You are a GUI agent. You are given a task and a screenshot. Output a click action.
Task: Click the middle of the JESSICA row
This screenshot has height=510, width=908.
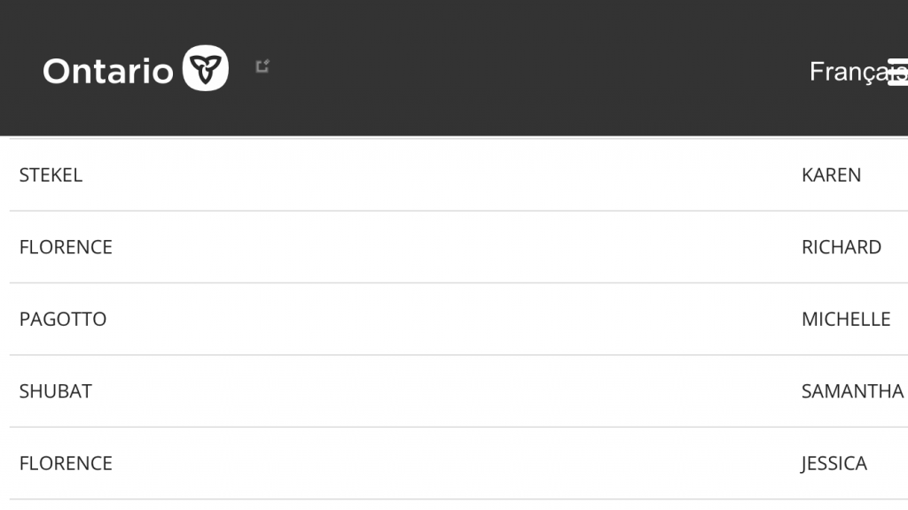[454, 463]
